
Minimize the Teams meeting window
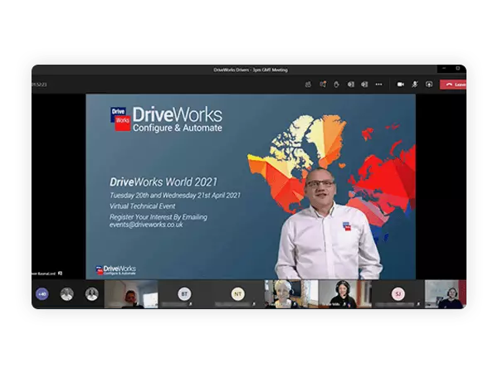[x=444, y=68]
